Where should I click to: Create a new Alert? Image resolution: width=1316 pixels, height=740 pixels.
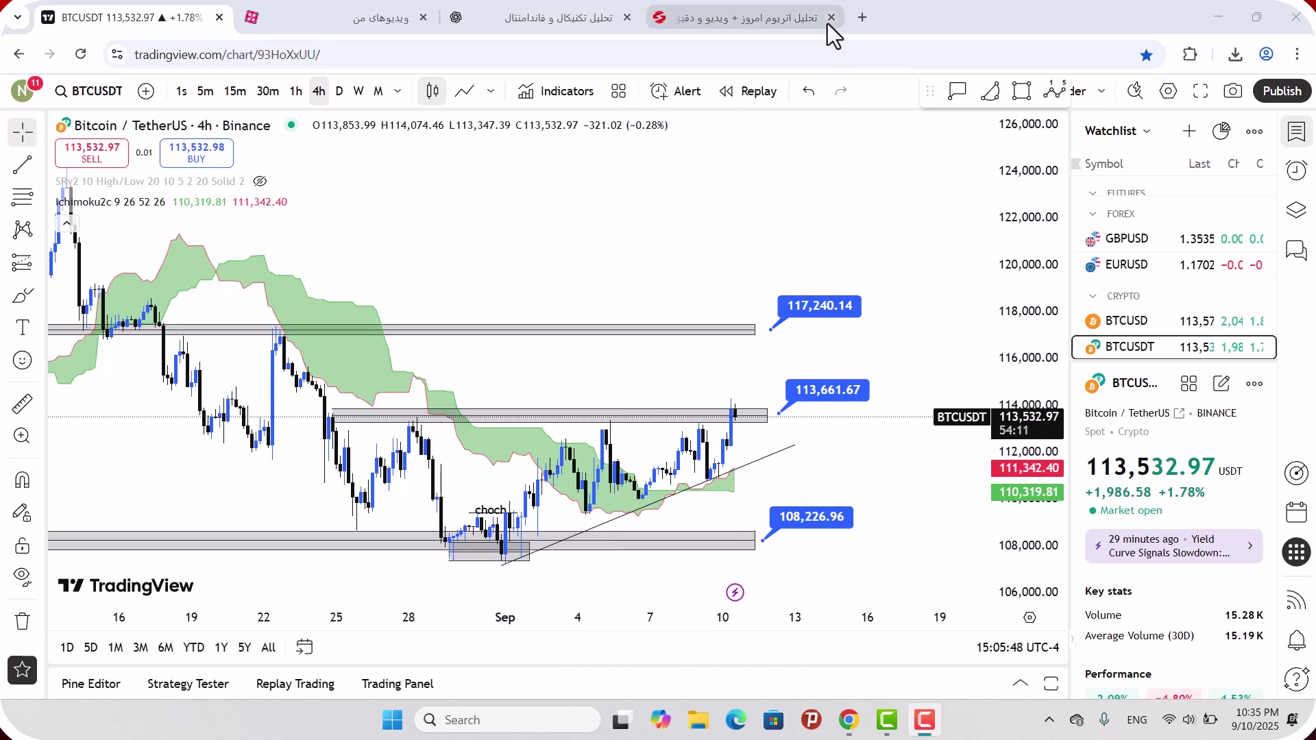pyautogui.click(x=675, y=91)
